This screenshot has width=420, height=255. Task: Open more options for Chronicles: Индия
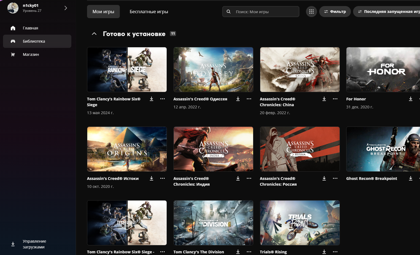click(249, 178)
